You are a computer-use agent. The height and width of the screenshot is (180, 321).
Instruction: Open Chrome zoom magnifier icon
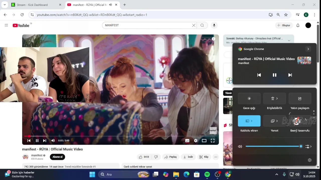point(278,15)
